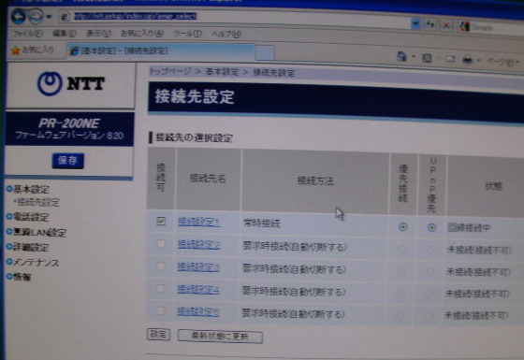Image resolution: width=524 pixels, height=360 pixels.
Task: Select the 優先接続 radio button for 接続設定1
Action: pos(403,227)
